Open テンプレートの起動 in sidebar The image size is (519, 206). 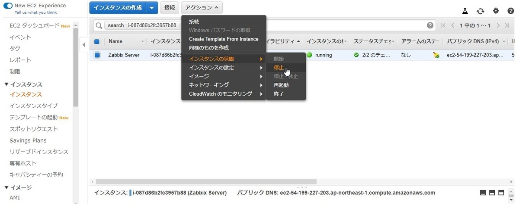tap(34, 117)
